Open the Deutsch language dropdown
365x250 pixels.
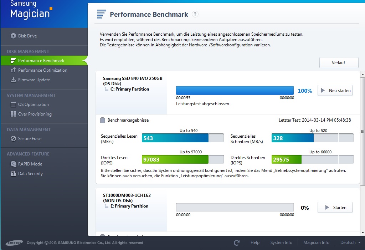click(x=351, y=243)
